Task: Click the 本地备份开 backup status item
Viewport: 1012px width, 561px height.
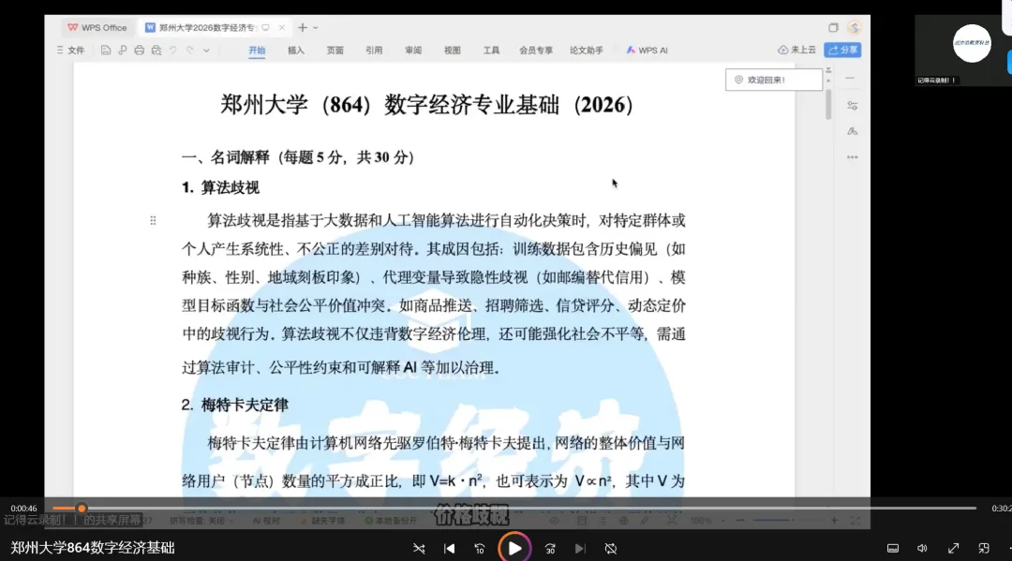Action: 391,521
